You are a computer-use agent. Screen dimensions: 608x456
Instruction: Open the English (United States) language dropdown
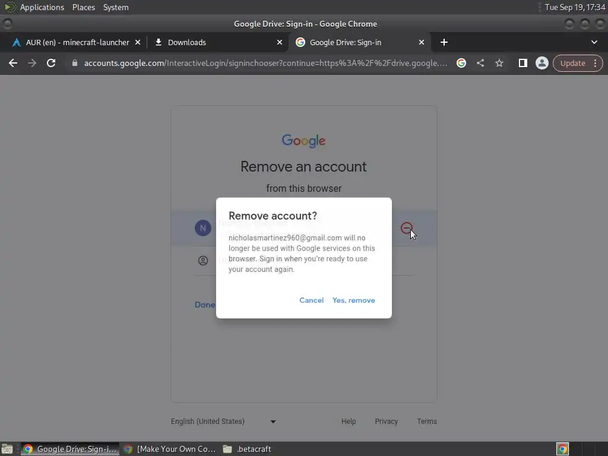[224, 422]
